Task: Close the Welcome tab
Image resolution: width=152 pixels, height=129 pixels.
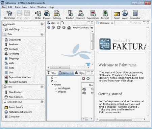Action: (x=112, y=23)
